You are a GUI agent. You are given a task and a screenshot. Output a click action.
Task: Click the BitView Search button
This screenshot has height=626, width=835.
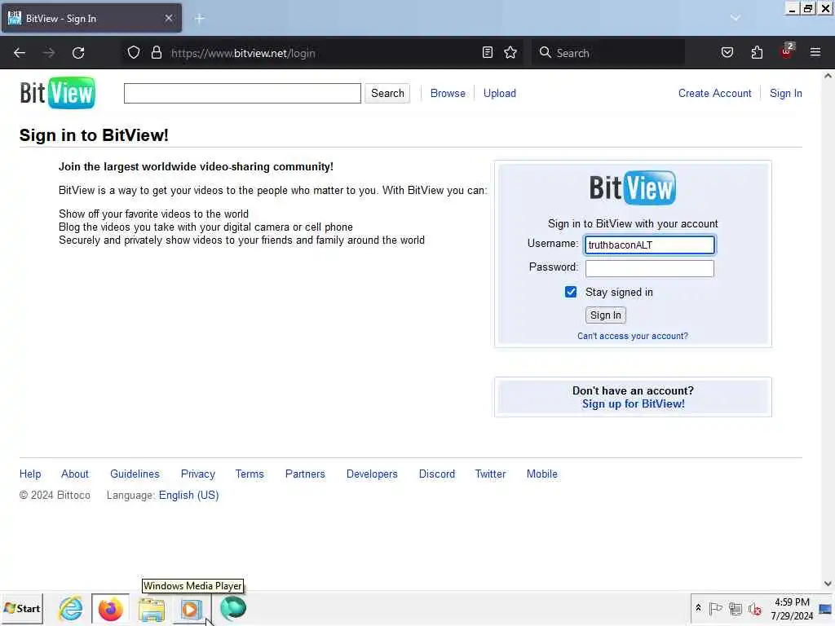387,93
